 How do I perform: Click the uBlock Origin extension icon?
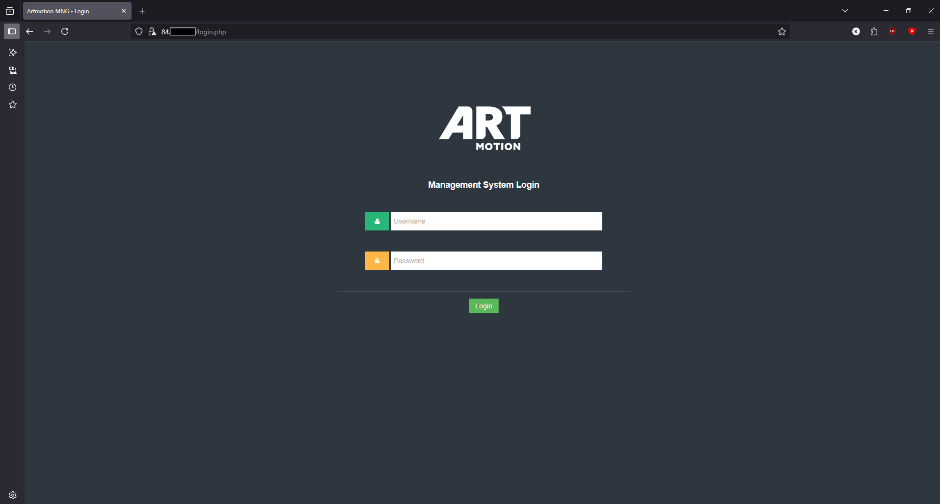[892, 31]
